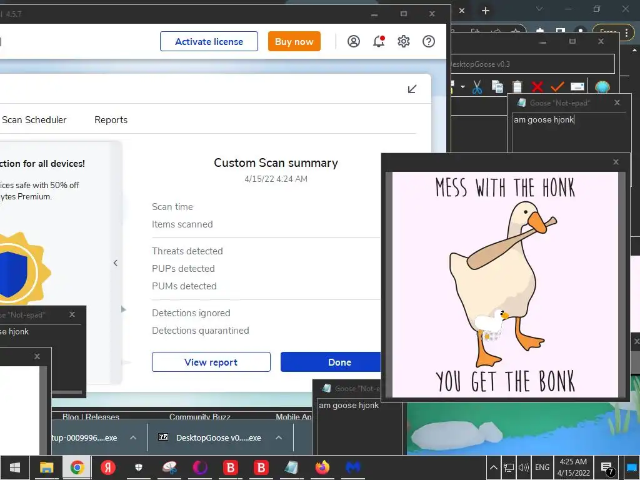Image resolution: width=640 pixels, height=480 pixels.
Task: Open the toolbar dropdown arrow beside scissors
Action: coord(462,86)
